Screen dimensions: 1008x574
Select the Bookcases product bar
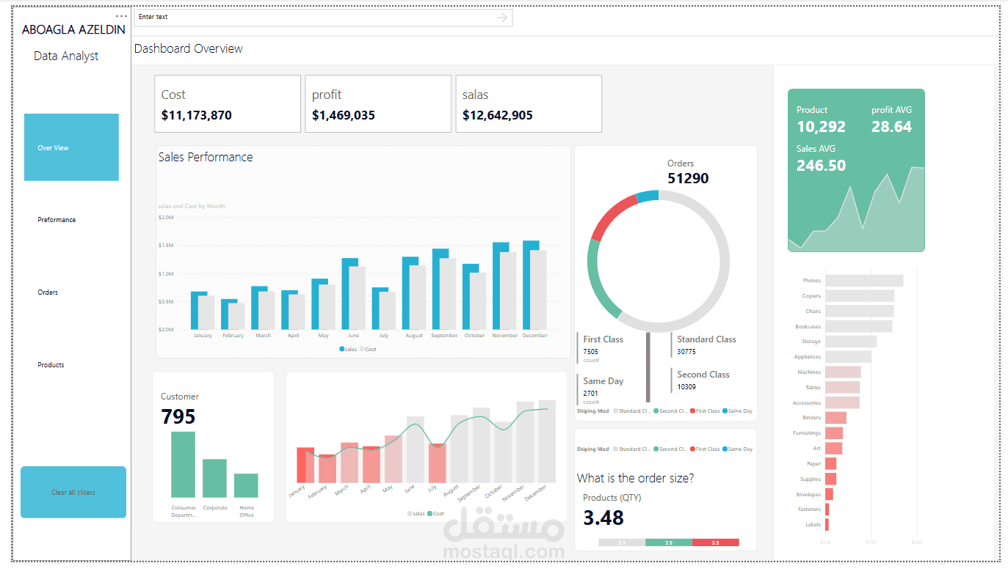859,326
